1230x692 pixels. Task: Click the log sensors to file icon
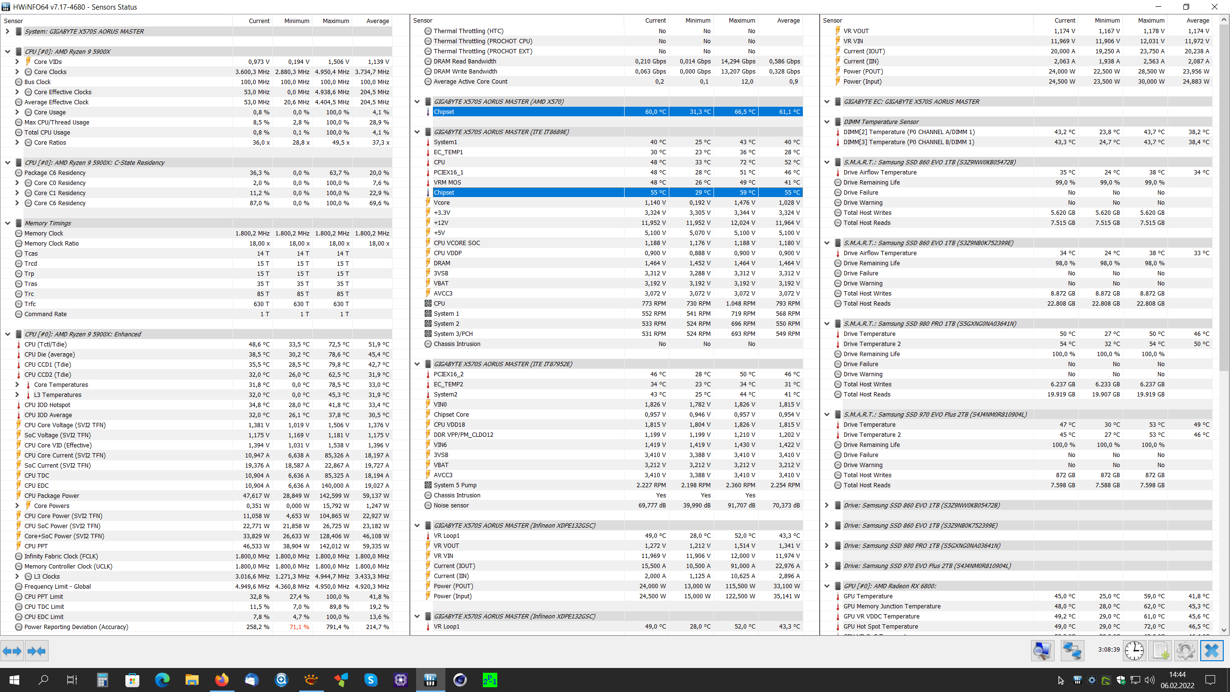click(x=1160, y=651)
